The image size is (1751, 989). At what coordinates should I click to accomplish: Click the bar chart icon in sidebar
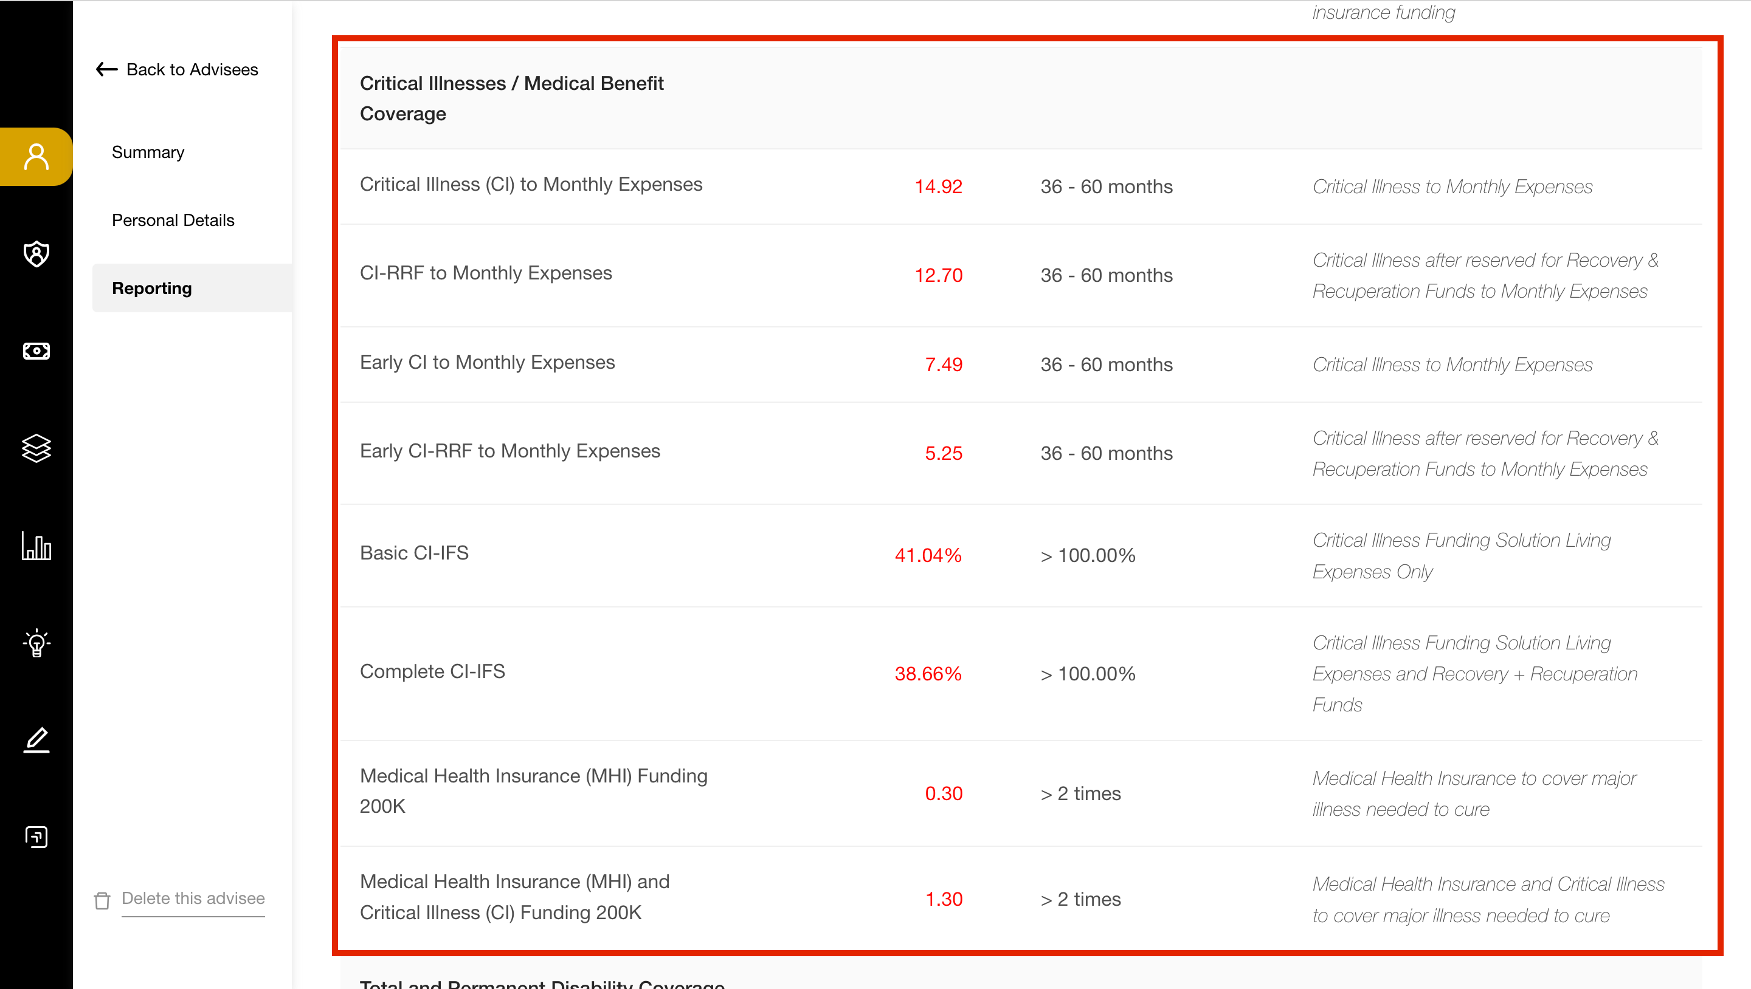35,546
